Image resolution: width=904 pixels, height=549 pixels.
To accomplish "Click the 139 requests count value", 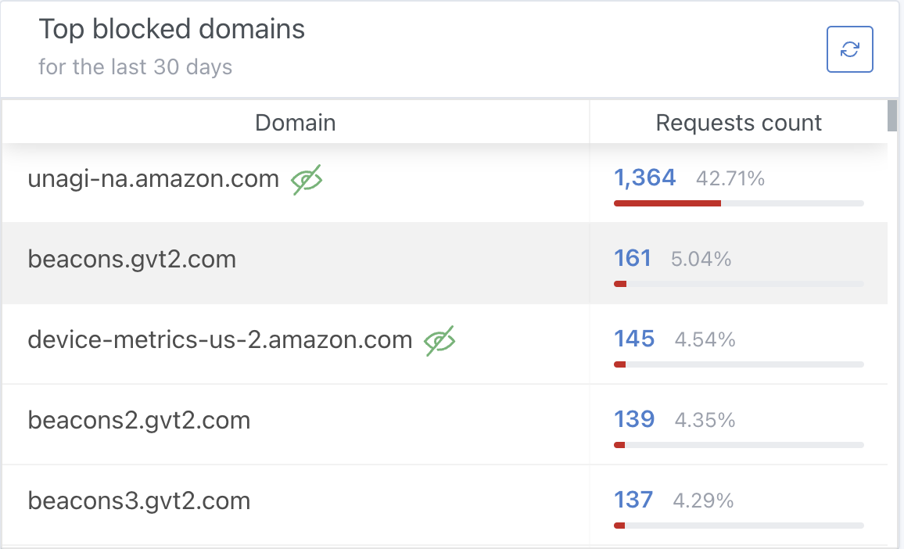I will [634, 419].
